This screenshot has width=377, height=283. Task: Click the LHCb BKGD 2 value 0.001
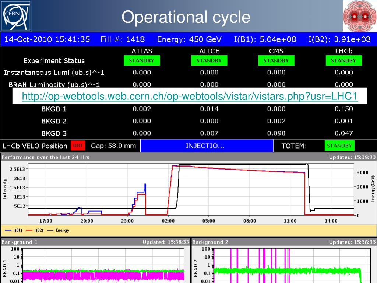343,121
